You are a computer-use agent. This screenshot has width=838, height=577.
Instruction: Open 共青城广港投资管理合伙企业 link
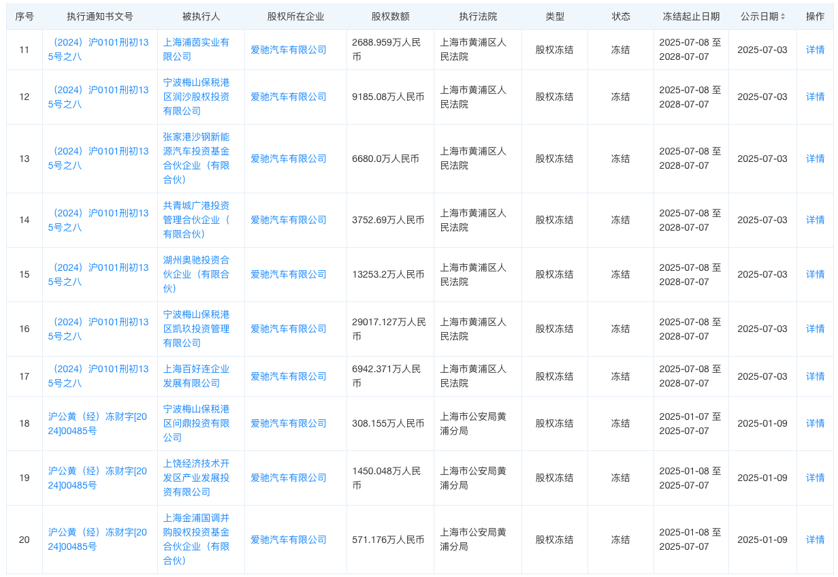pyautogui.click(x=196, y=220)
